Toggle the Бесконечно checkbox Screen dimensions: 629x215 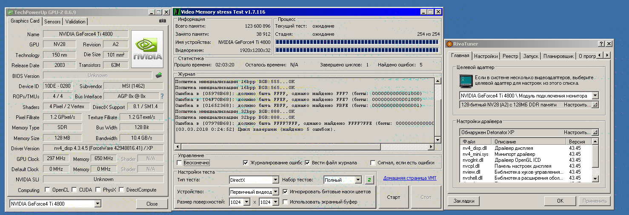(179, 163)
